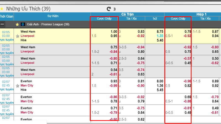Click the Premier League flag icon
The width and height of the screenshot is (221, 124).
coord(23,24)
